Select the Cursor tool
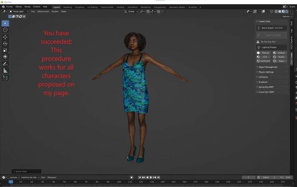Screen dimensions: 297x187 (5, 30)
